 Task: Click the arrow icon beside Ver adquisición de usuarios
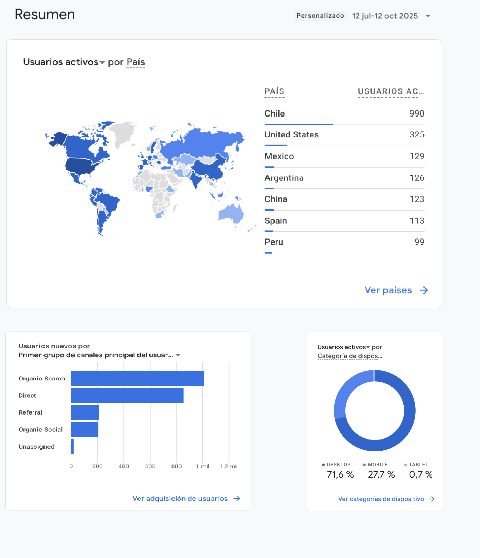coord(237,499)
